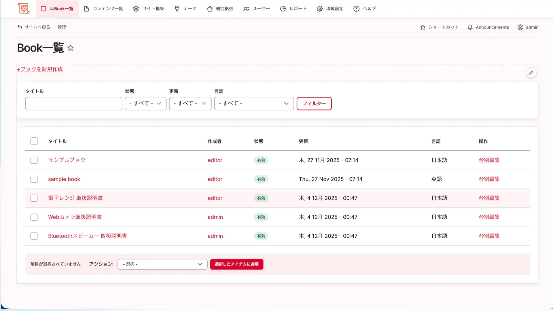Image resolution: width=553 pixels, height=311 pixels.
Task: Click the フィルター button
Action: tap(314, 103)
